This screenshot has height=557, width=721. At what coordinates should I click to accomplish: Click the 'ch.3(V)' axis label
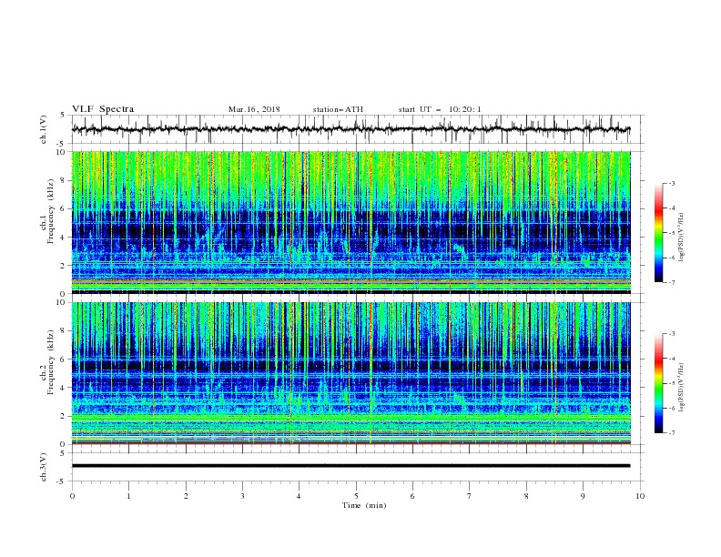[44, 467]
